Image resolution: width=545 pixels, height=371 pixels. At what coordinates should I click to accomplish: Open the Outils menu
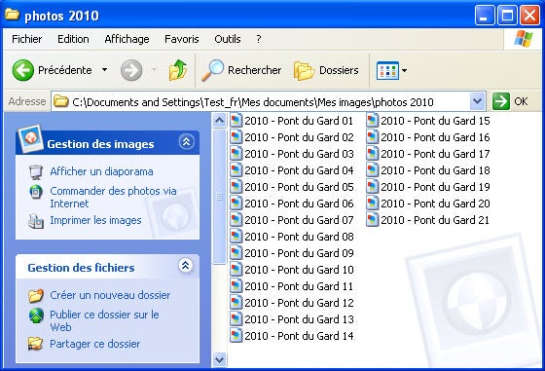click(x=228, y=39)
